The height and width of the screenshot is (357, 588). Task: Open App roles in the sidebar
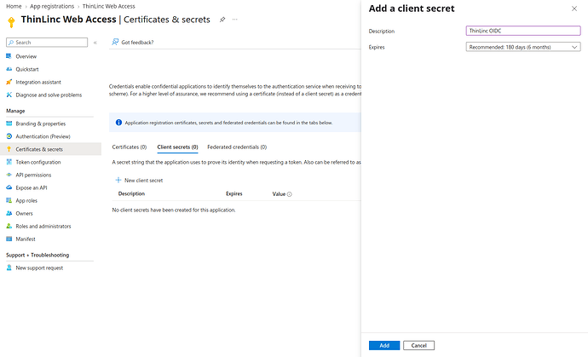tap(26, 200)
